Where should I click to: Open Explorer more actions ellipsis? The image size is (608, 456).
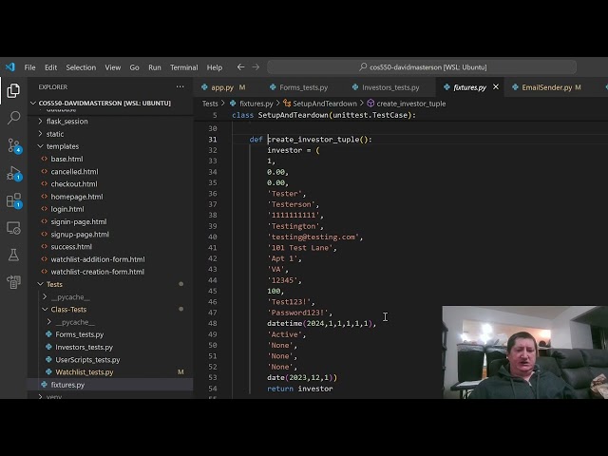[180, 86]
